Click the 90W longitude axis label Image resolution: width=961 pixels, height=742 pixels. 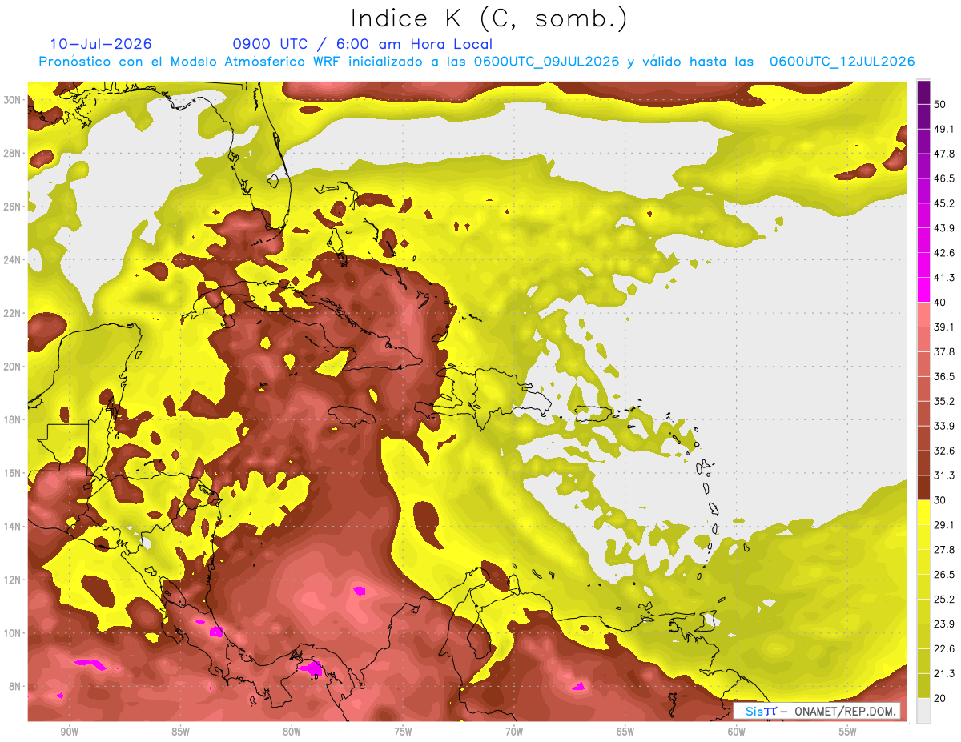click(x=69, y=732)
